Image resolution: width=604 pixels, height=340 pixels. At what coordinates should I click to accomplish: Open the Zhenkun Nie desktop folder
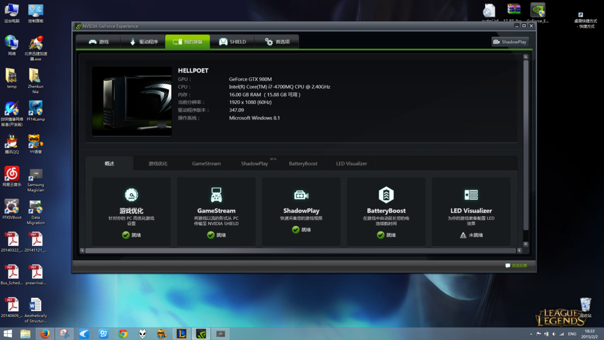coord(36,82)
